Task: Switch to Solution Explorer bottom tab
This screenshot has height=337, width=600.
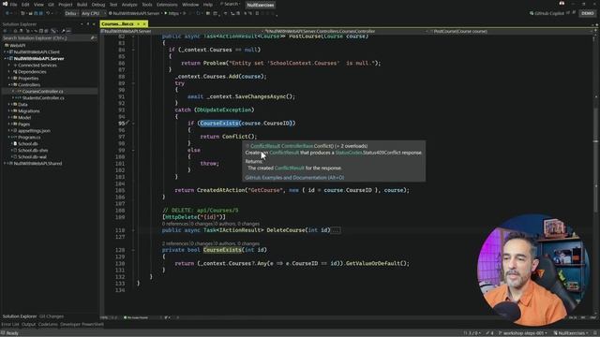Action: pos(20,316)
